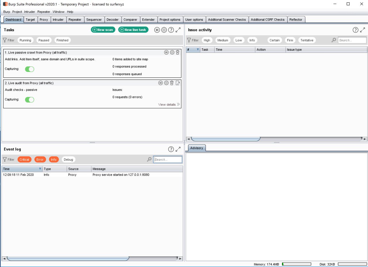
Task: Focus the Event log search field
Action: [168, 160]
